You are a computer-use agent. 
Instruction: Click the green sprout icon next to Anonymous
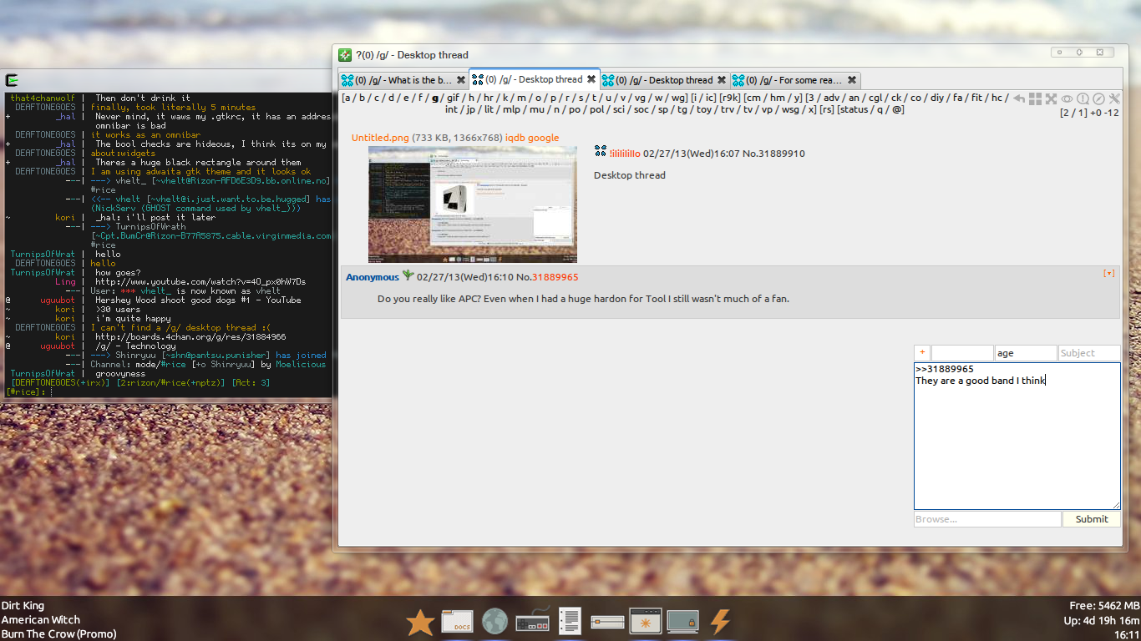408,275
